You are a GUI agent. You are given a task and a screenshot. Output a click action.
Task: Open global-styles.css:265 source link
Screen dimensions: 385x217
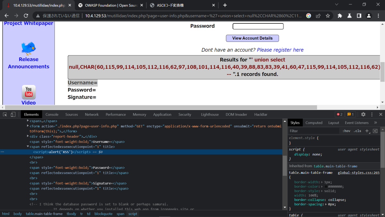(359, 173)
